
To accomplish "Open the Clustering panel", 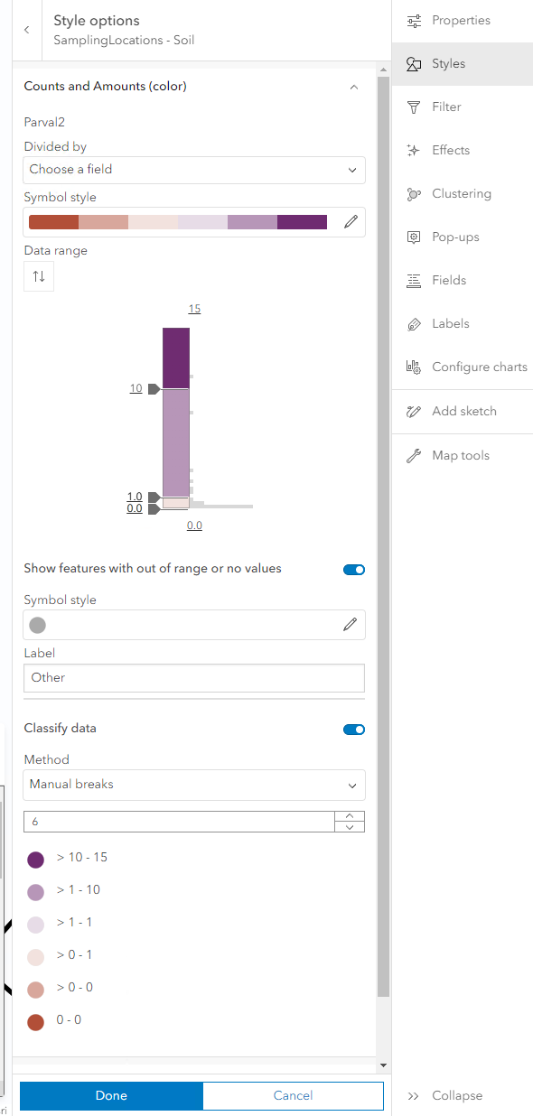I will [463, 193].
